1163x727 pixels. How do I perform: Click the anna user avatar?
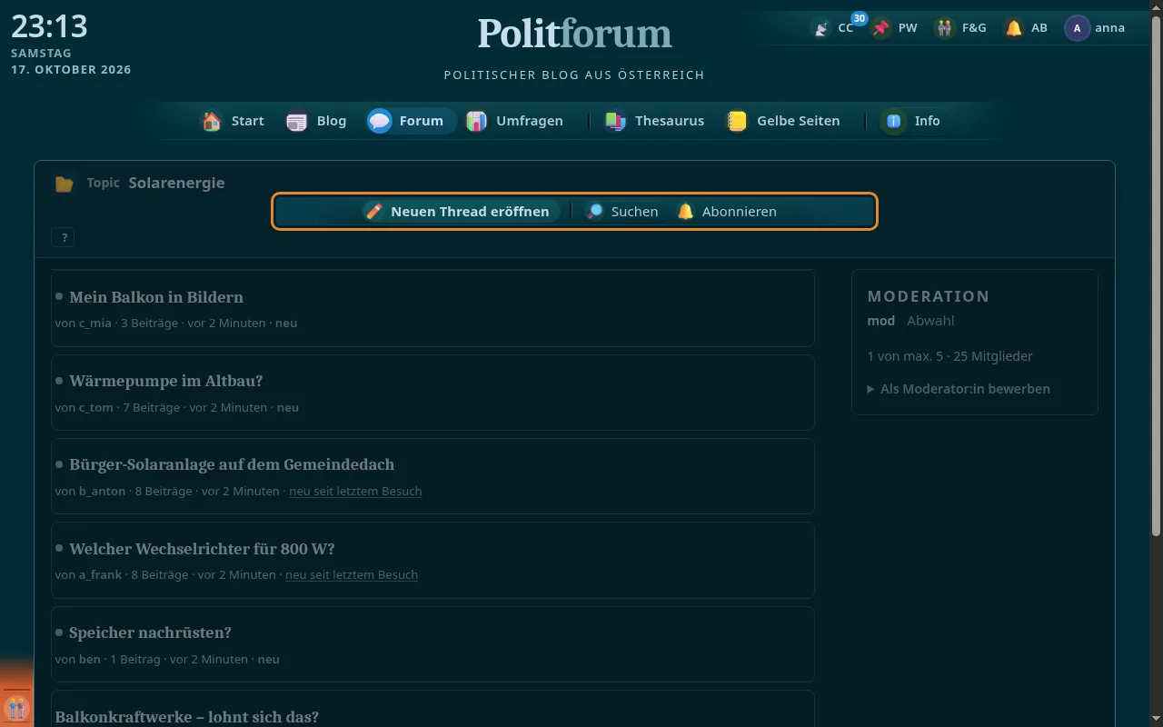pos(1077,28)
